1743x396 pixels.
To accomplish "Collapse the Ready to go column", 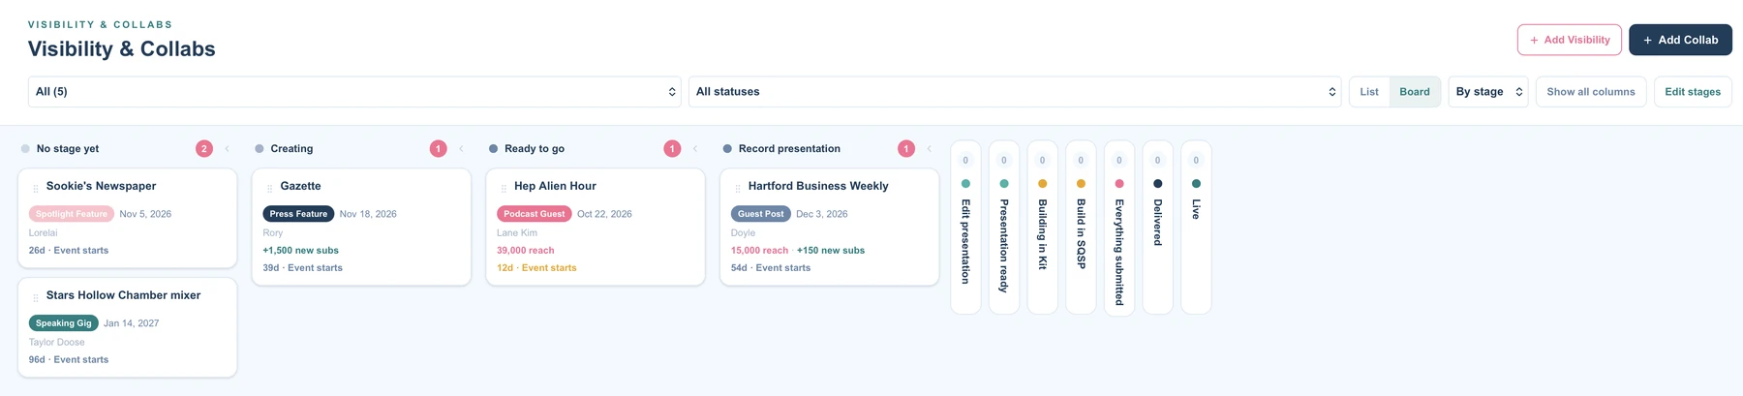I will 695,149.
